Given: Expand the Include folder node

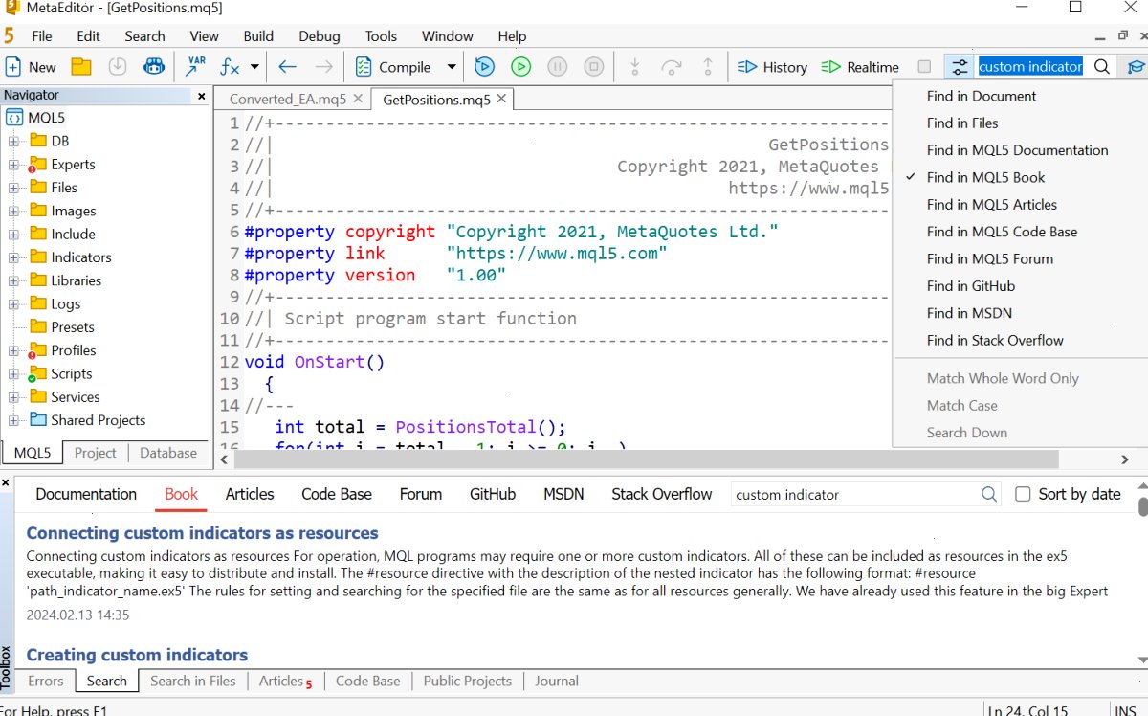Looking at the screenshot, I should click(x=13, y=235).
